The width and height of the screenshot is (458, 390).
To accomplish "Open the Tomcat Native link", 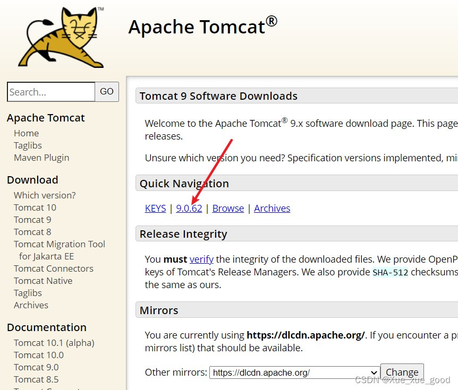I will click(x=43, y=281).
